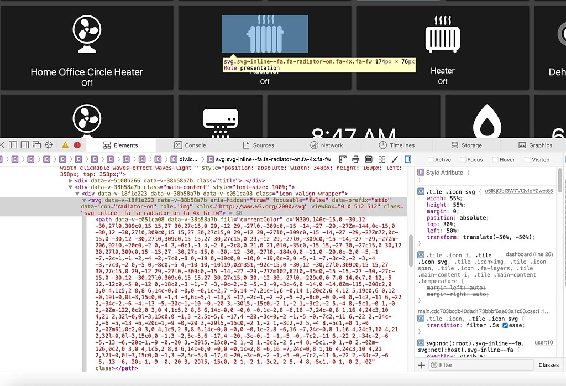Click the red error indicator icon
The image size is (566, 386).
(77, 145)
